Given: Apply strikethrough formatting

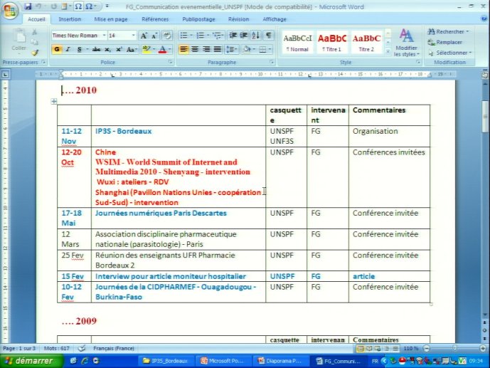Looking at the screenshot, I should 96,49.
